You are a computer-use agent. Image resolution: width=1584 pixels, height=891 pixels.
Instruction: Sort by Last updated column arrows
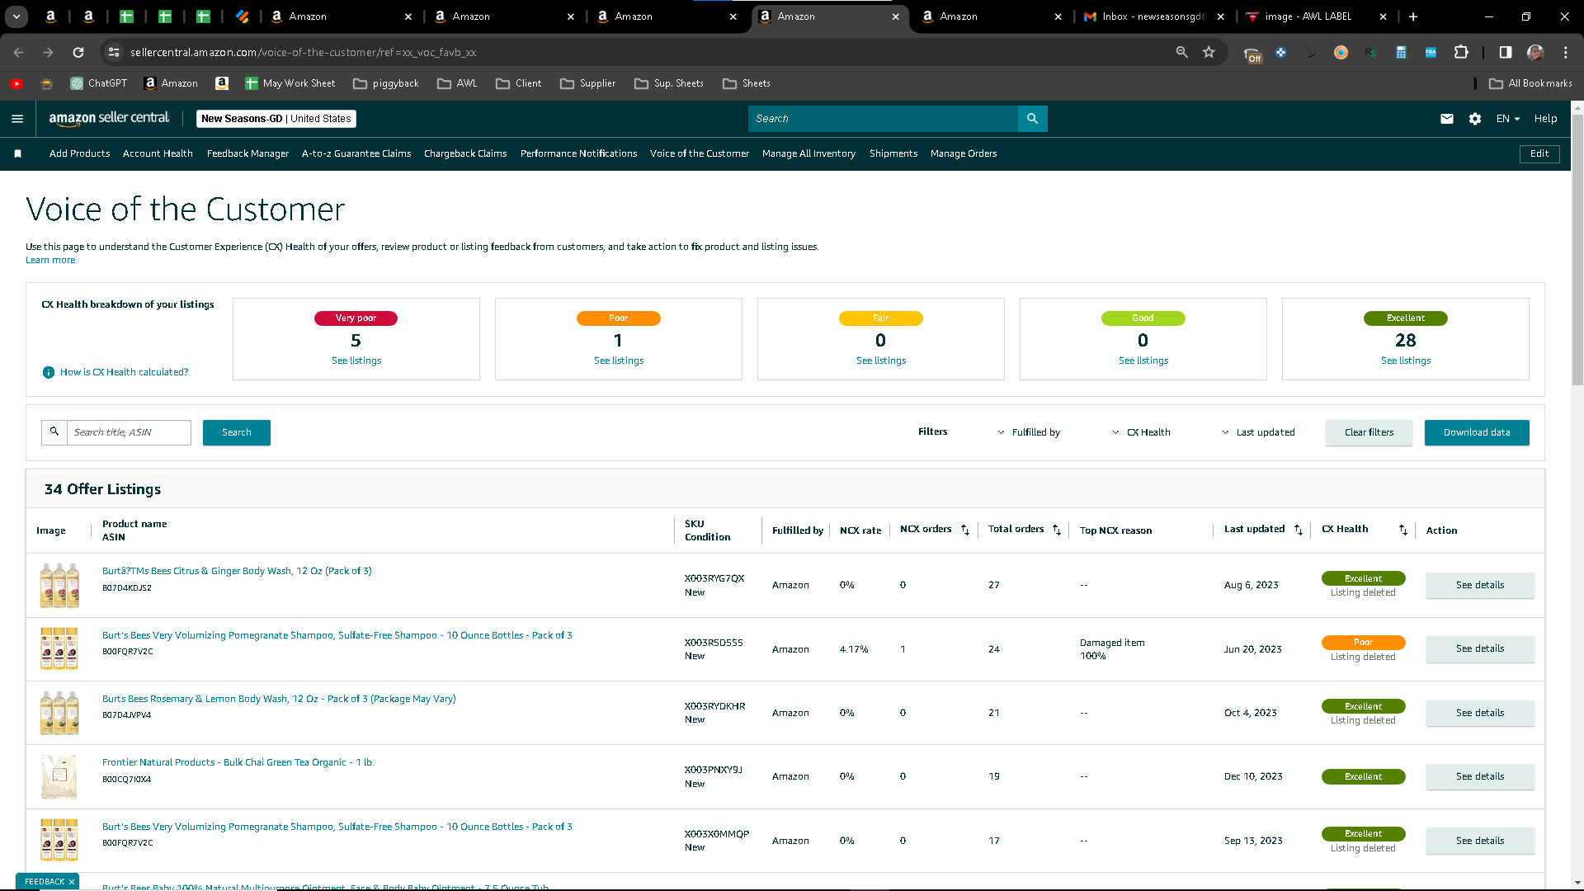click(1299, 530)
